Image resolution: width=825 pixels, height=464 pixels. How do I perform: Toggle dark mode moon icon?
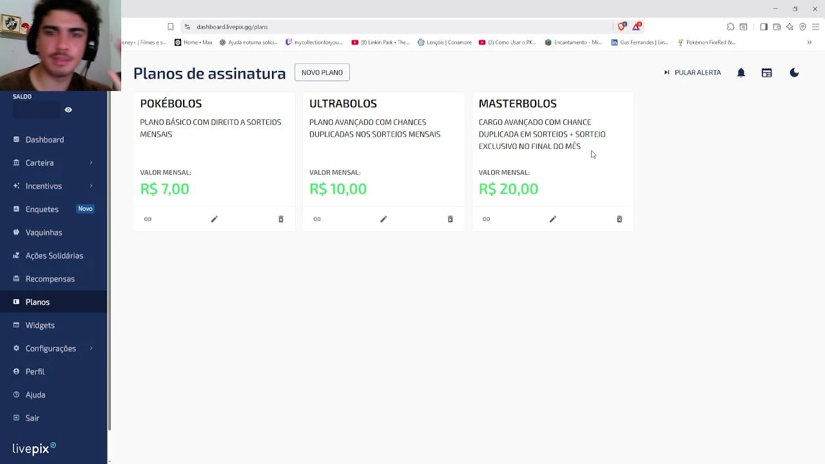(x=794, y=73)
